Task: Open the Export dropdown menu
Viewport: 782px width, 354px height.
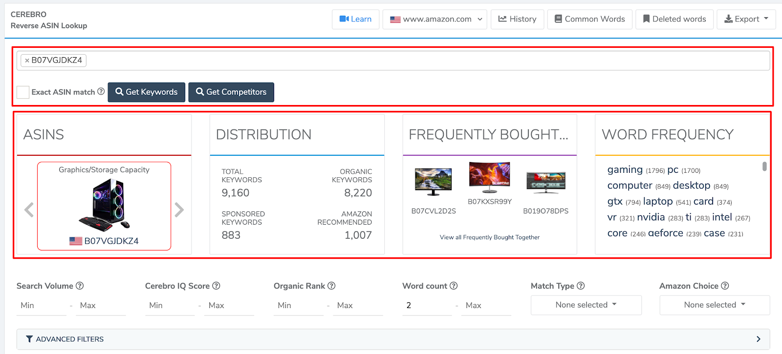Action: tap(746, 19)
